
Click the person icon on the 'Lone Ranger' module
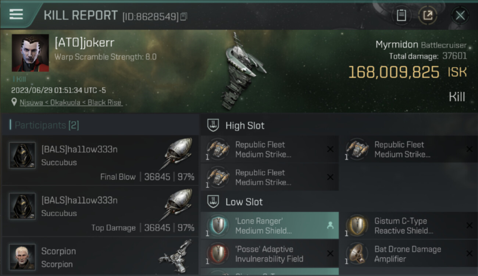click(330, 226)
